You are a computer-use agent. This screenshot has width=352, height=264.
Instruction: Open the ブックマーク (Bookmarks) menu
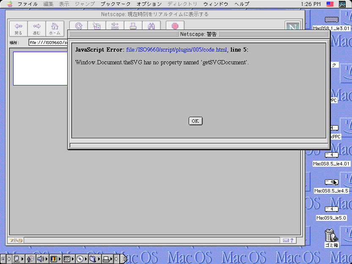(115, 4)
